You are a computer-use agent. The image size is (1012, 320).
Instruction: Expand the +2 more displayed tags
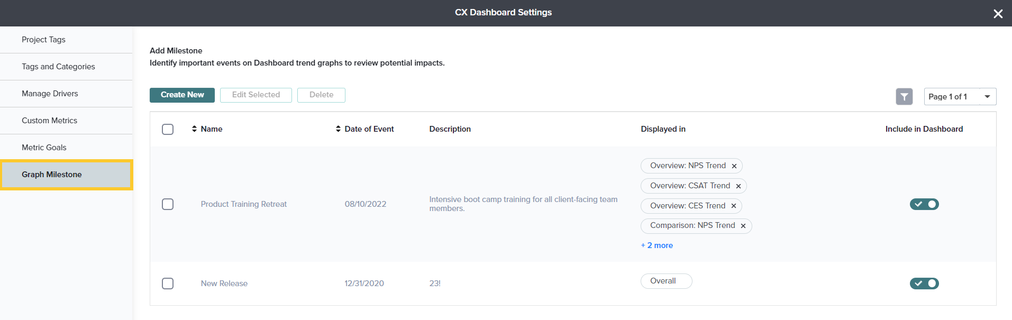(657, 245)
